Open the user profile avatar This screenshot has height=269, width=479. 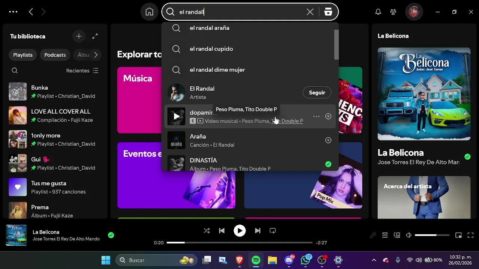point(414,12)
